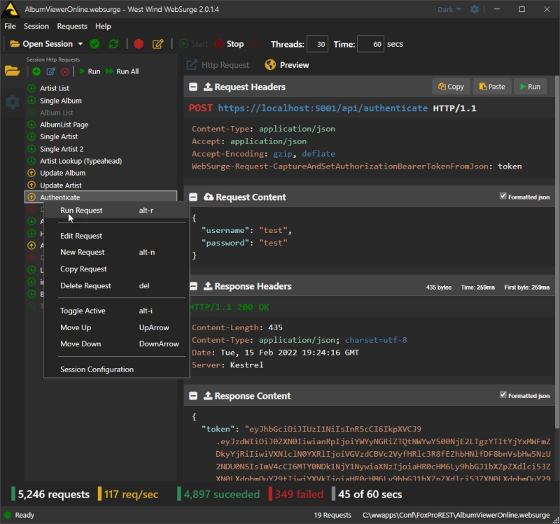Choose Copy Request from context menu
Screen dimensions: 560x524
coord(116,269)
